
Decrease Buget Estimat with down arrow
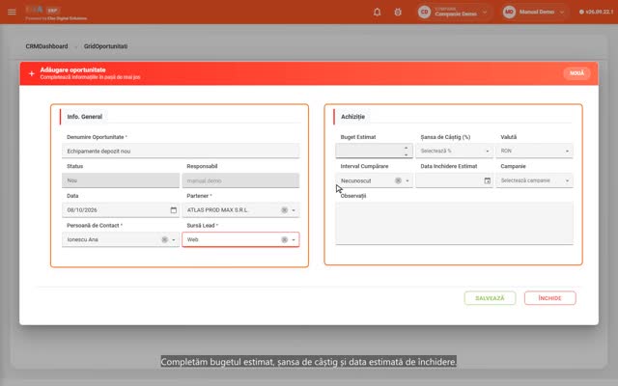click(406, 154)
